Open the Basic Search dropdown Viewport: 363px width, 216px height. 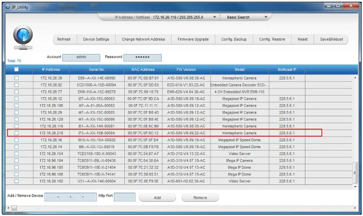coord(266,17)
